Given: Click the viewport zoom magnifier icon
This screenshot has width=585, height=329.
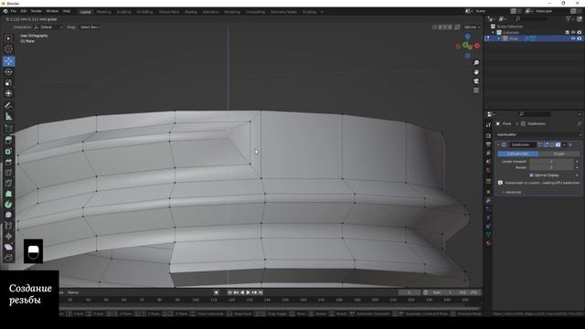Looking at the screenshot, I should [476, 63].
